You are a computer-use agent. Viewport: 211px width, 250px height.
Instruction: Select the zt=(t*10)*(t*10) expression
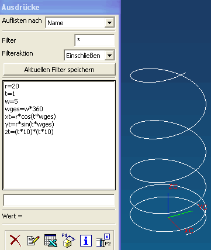click(x=29, y=132)
